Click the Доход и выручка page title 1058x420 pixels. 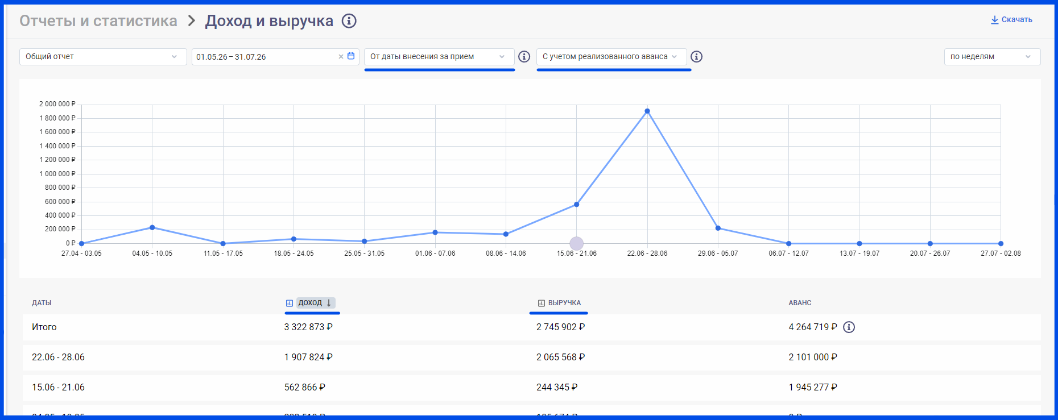coord(269,21)
